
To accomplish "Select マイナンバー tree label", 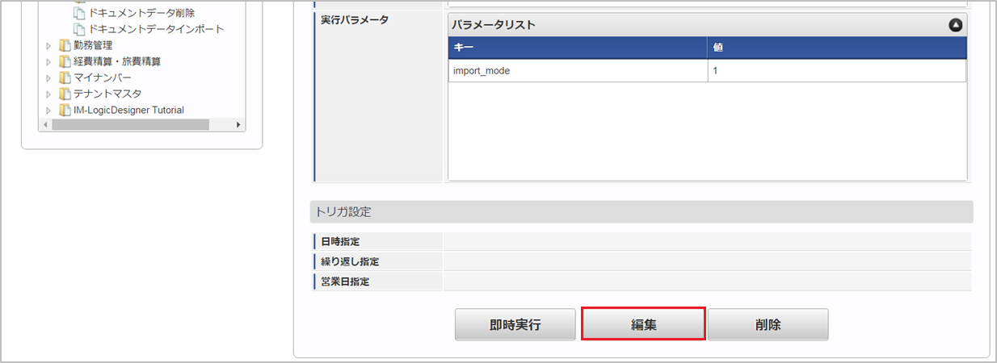I will (x=102, y=77).
